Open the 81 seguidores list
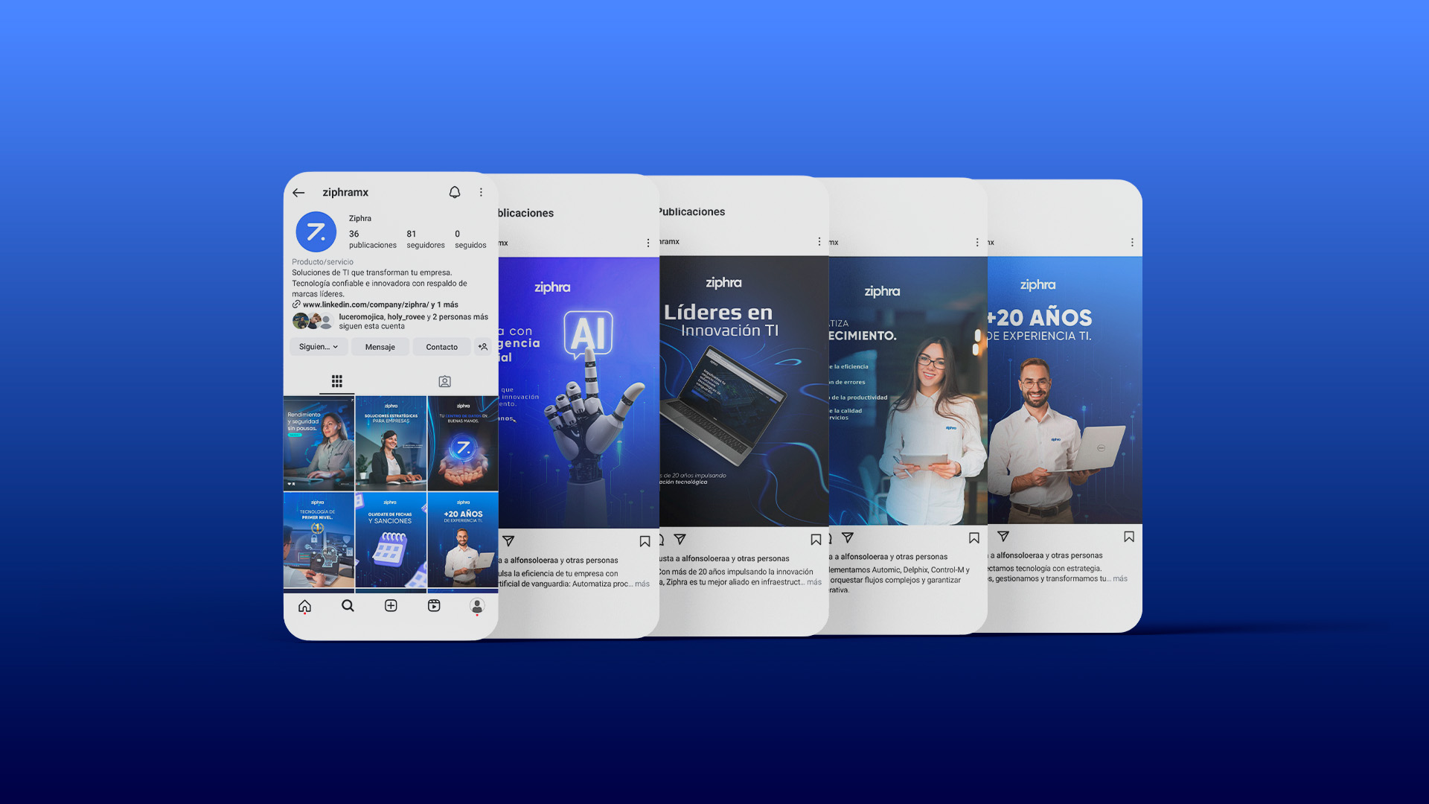 [425, 239]
